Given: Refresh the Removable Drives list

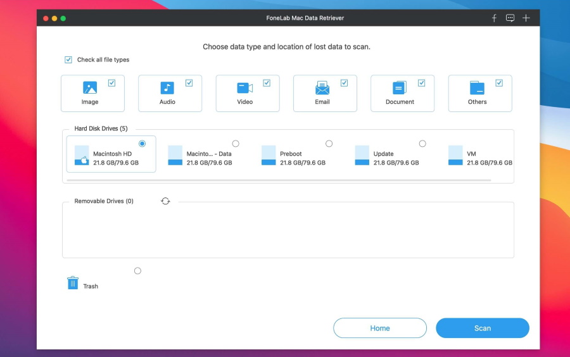Looking at the screenshot, I should click(165, 201).
